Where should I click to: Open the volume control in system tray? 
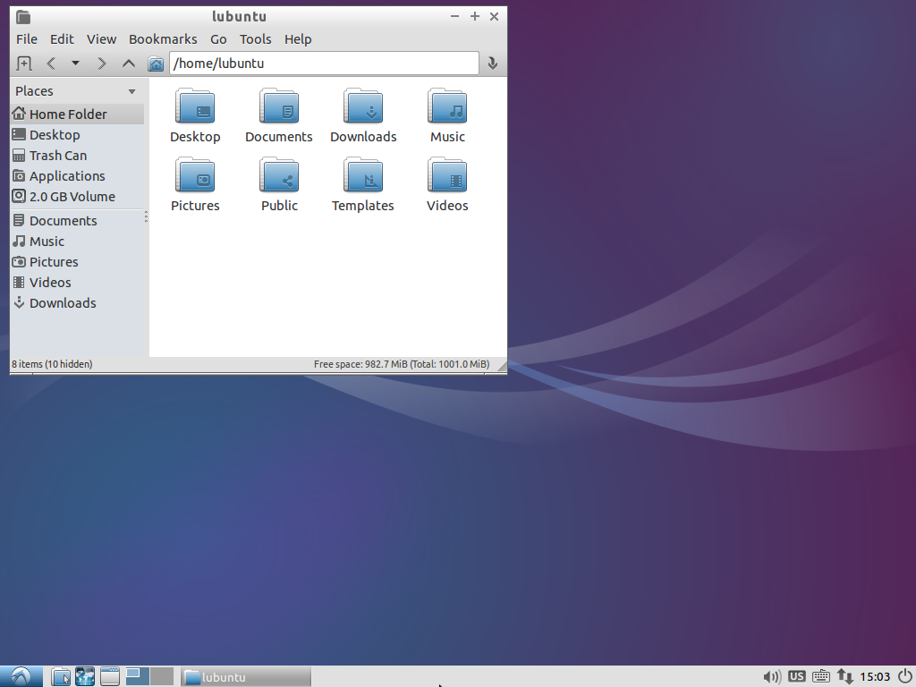pyautogui.click(x=772, y=676)
